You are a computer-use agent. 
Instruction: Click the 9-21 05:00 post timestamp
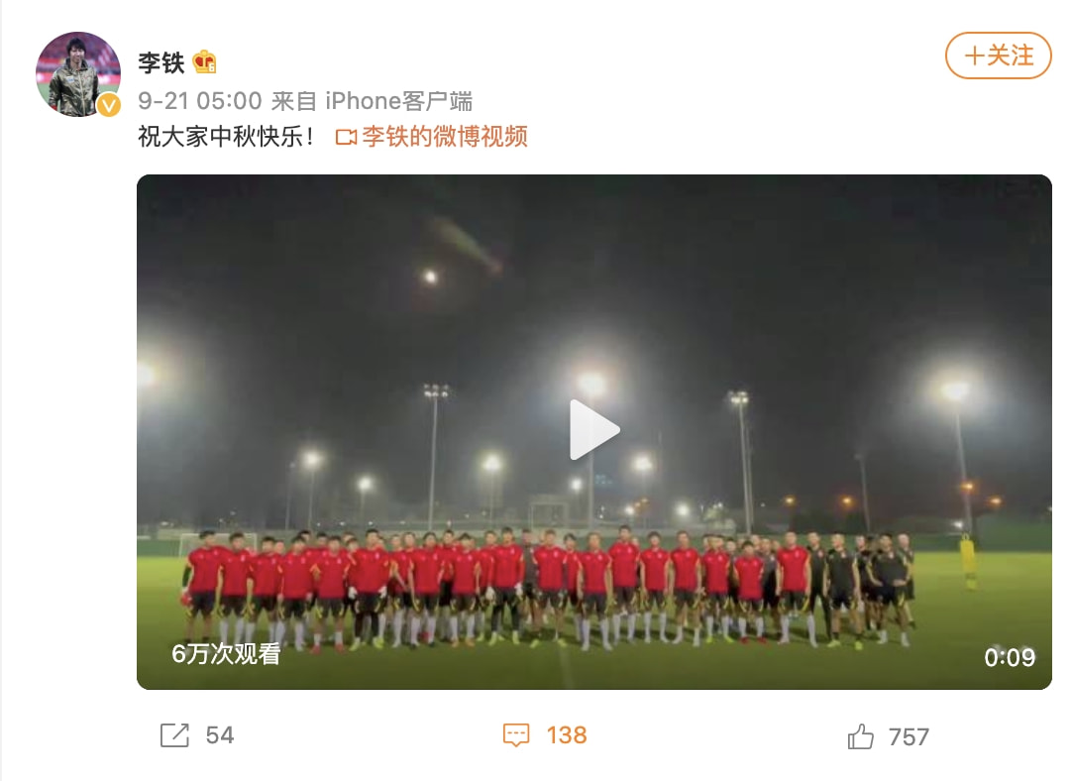[x=199, y=101]
